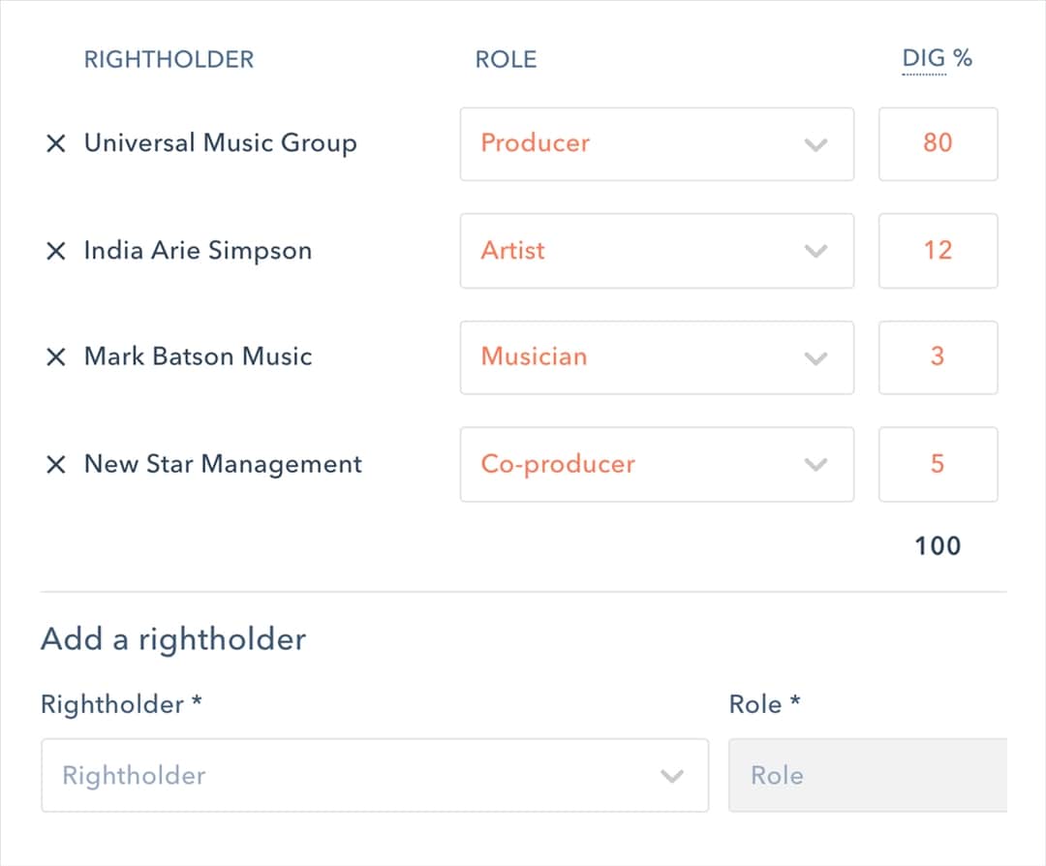
Task: Remove Universal Music Group rightholder row
Action: tap(56, 144)
